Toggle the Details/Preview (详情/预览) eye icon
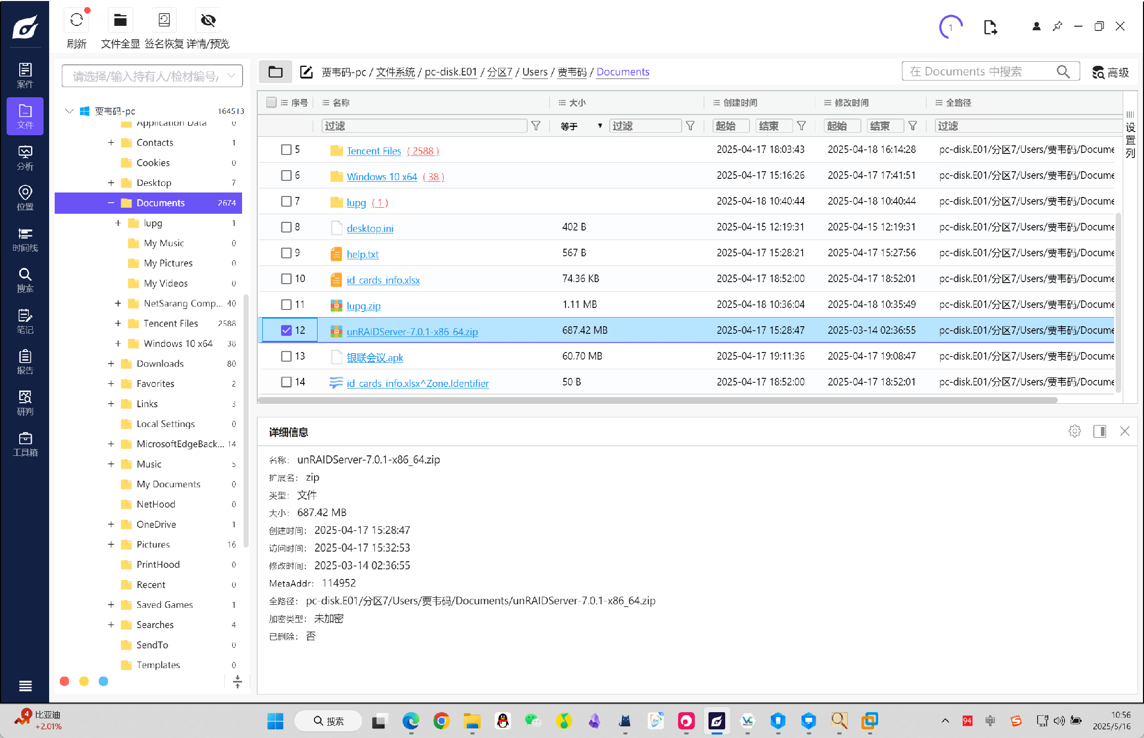This screenshot has width=1144, height=738. [208, 20]
